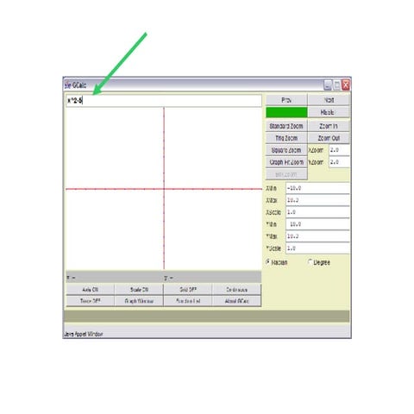This screenshot has width=414, height=414.
Task: Toggle the Axis ON button
Action: click(x=91, y=290)
